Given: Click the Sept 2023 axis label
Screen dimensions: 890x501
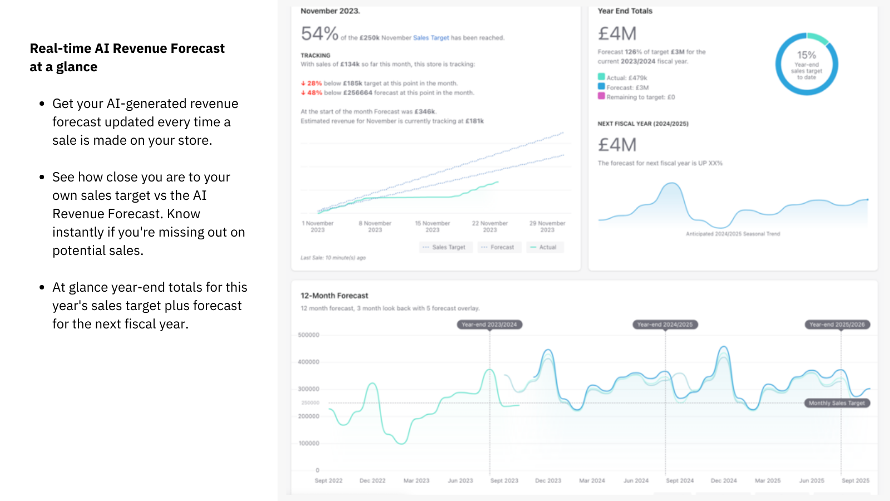Looking at the screenshot, I should (x=505, y=480).
